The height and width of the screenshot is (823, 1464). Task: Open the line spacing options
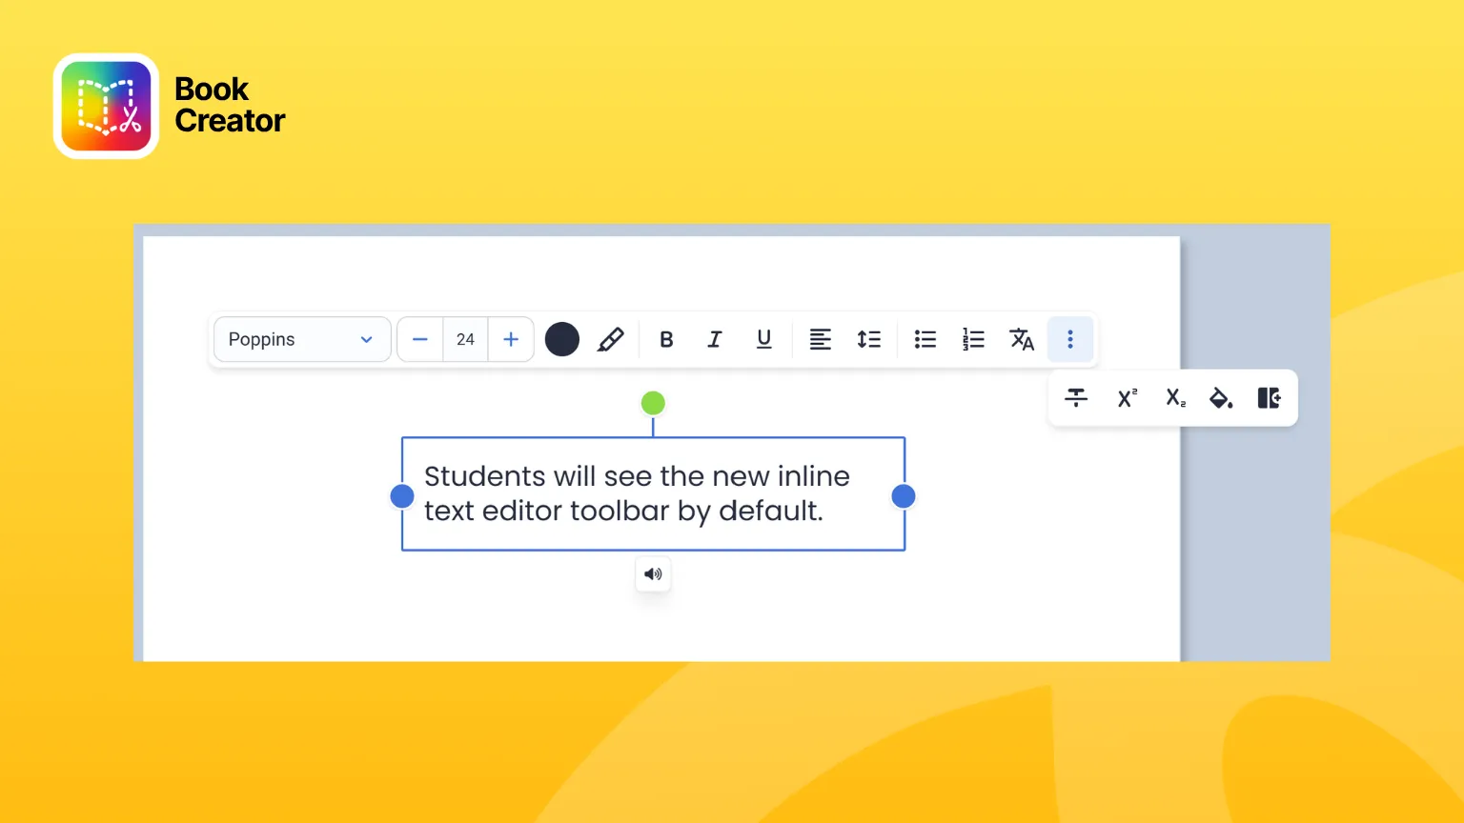(868, 339)
